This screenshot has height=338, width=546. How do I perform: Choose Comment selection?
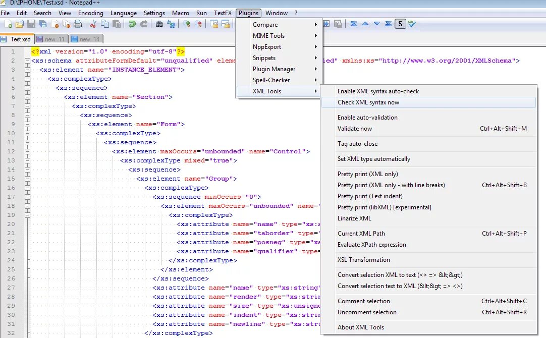[428, 301]
